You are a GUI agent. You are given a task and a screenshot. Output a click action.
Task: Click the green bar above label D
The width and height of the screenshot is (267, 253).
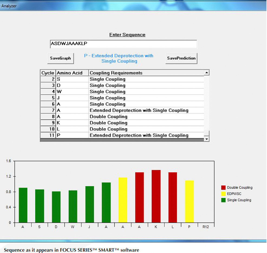(56, 207)
